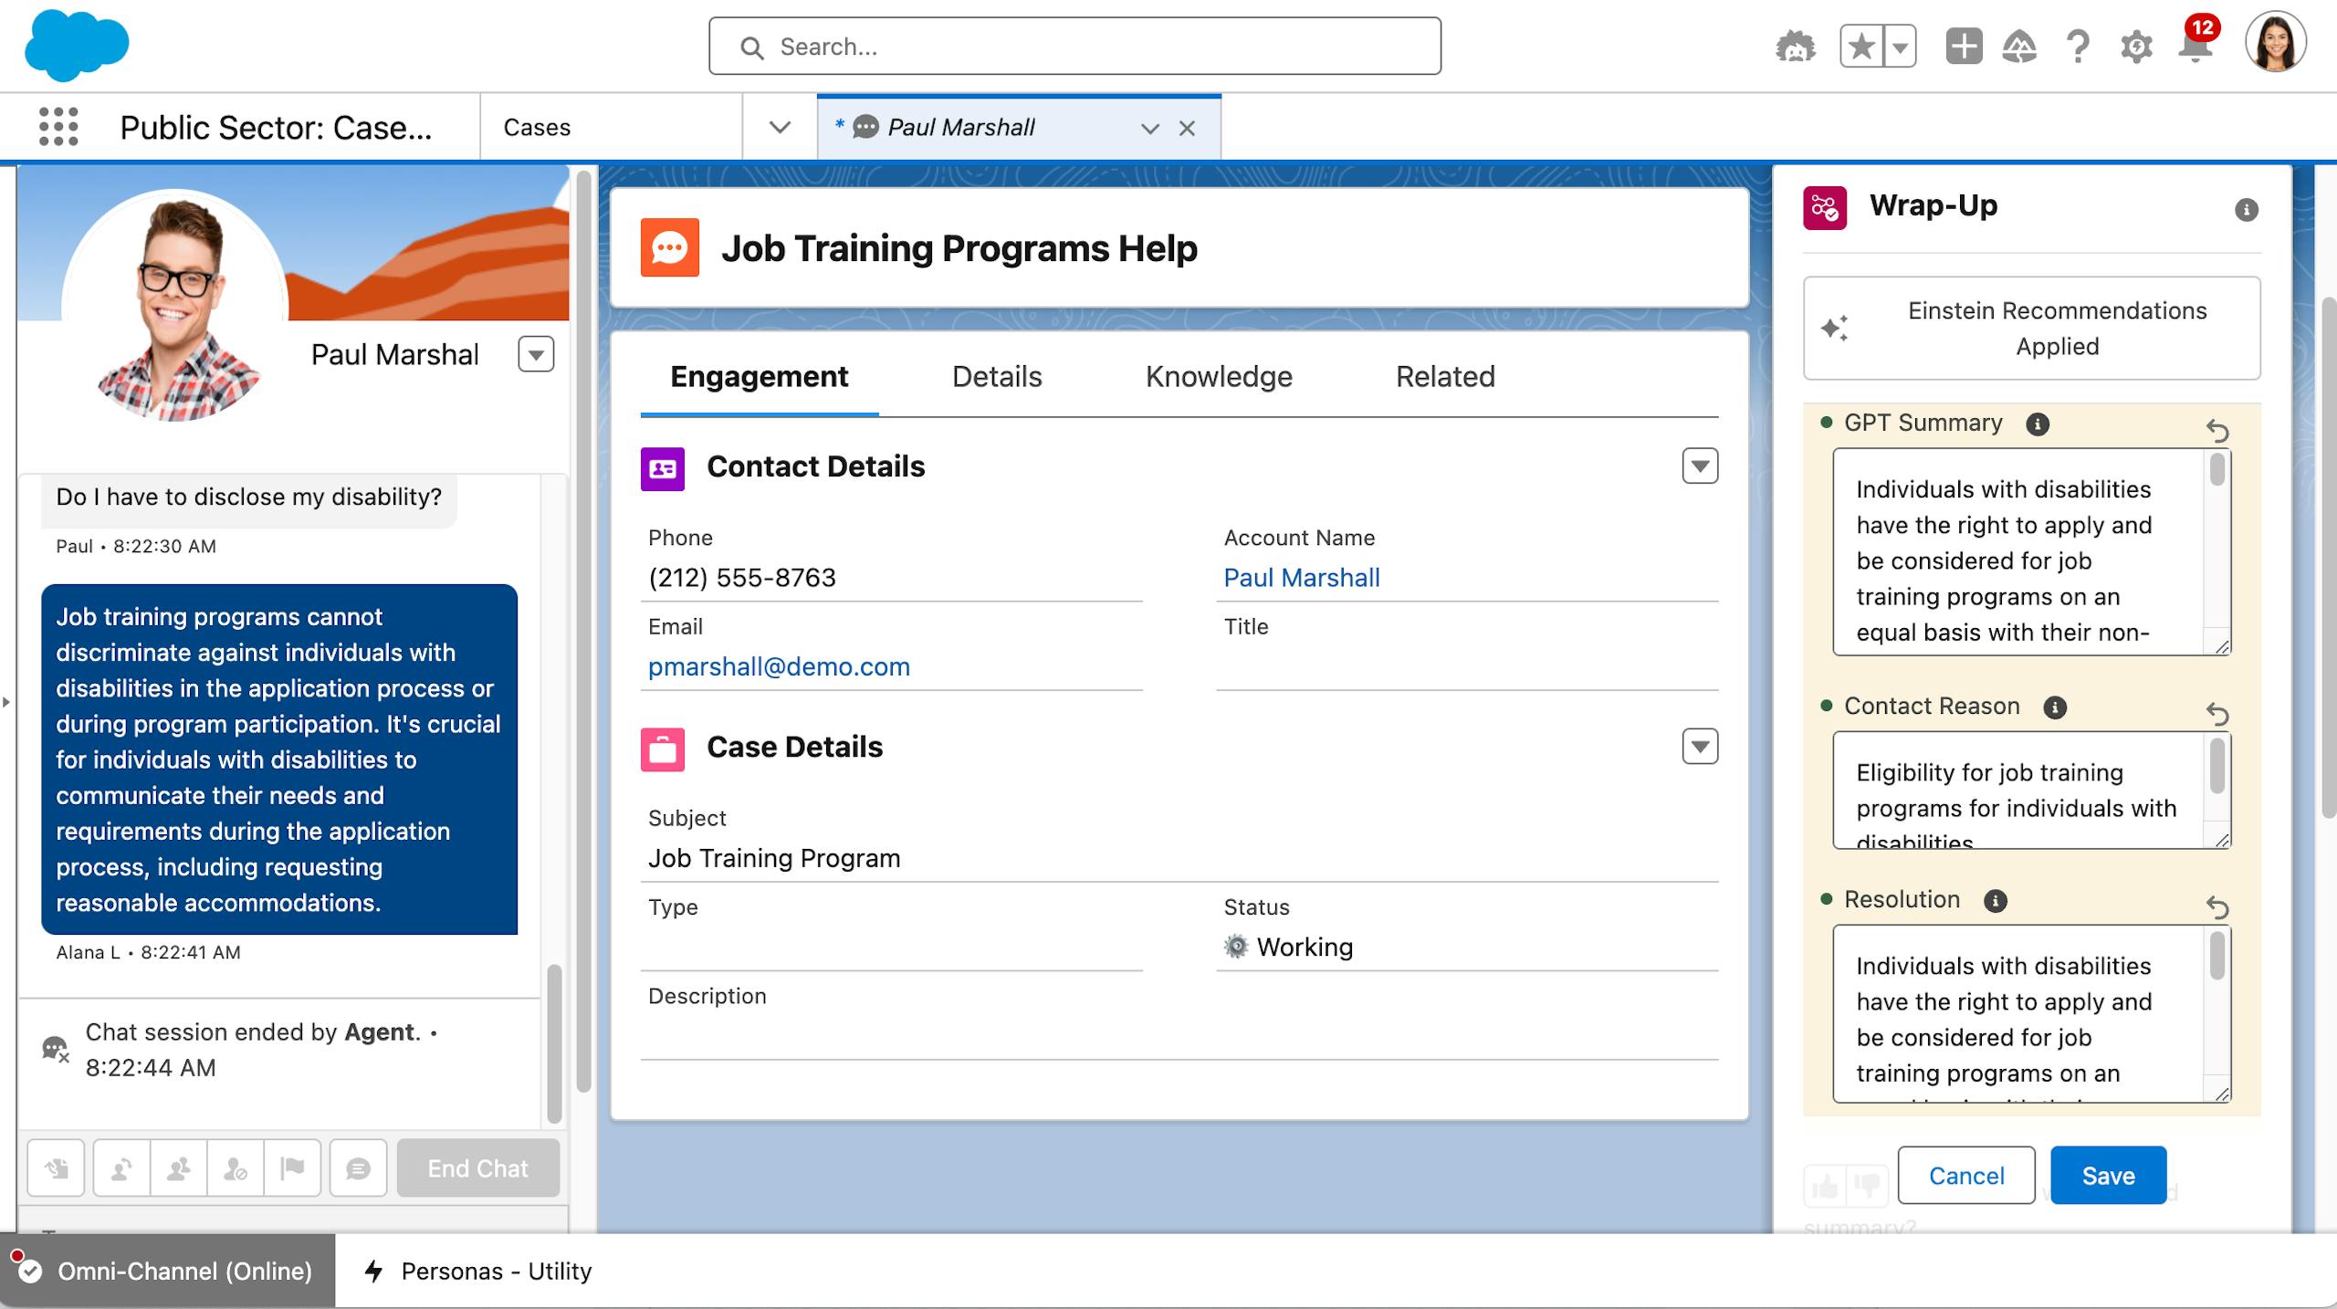This screenshot has width=2337, height=1309.
Task: Click the notifications bell icon
Action: [x=2195, y=47]
